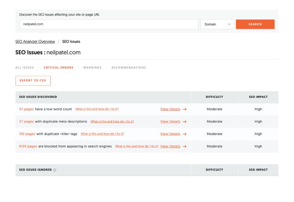
Task: Click the SEO Impact header in discovered issues table
Action: (258, 97)
